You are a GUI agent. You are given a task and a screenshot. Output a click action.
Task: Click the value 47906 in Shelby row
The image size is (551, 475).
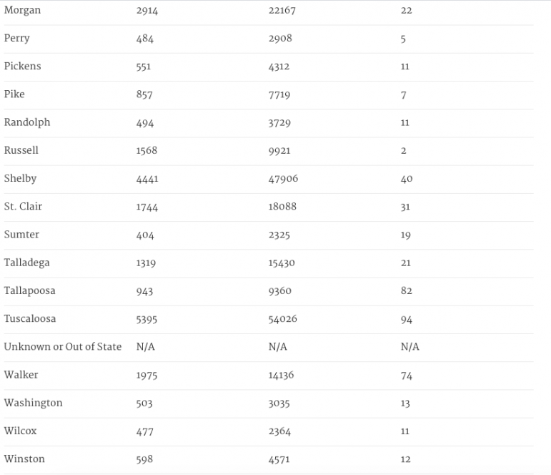283,179
